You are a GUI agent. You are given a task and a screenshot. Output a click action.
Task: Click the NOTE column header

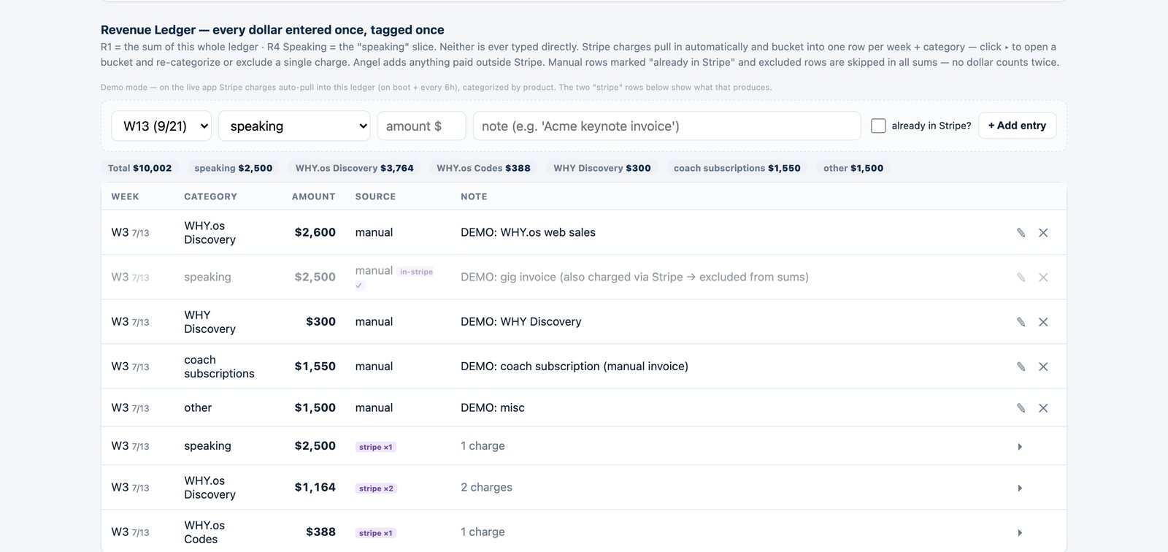[474, 196]
